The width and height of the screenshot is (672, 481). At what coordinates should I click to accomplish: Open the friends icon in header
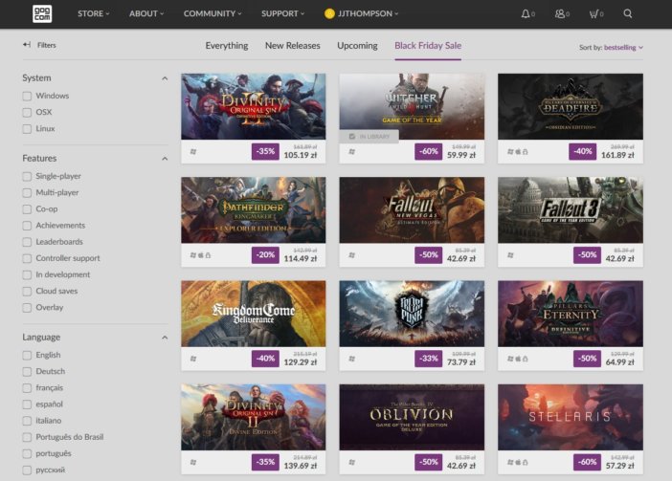tap(560, 13)
